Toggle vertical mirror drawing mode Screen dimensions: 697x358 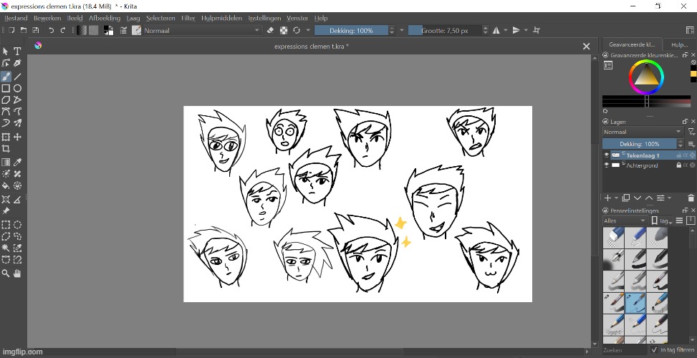516,30
